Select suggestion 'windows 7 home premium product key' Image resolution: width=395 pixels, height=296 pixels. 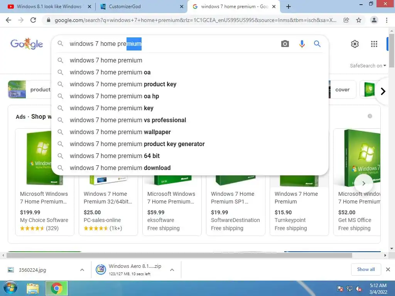click(190, 84)
